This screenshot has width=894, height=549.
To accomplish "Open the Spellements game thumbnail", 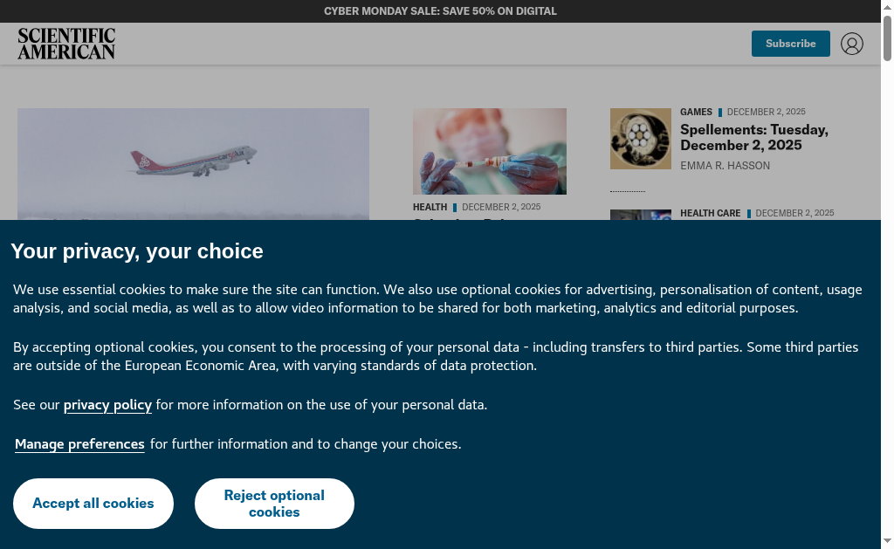I will coord(640,139).
